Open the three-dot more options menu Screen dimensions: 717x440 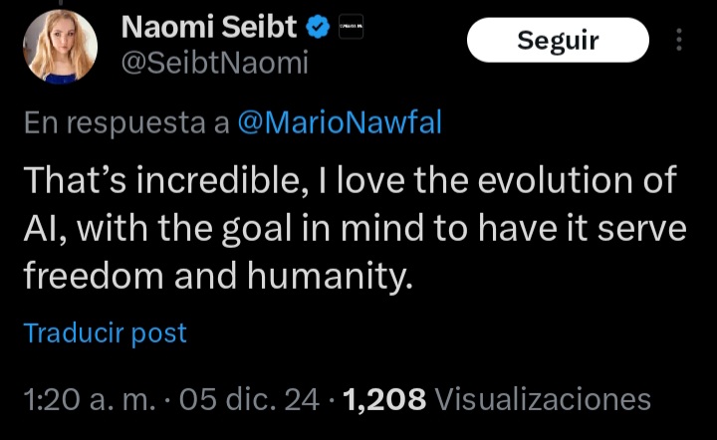[x=679, y=40]
